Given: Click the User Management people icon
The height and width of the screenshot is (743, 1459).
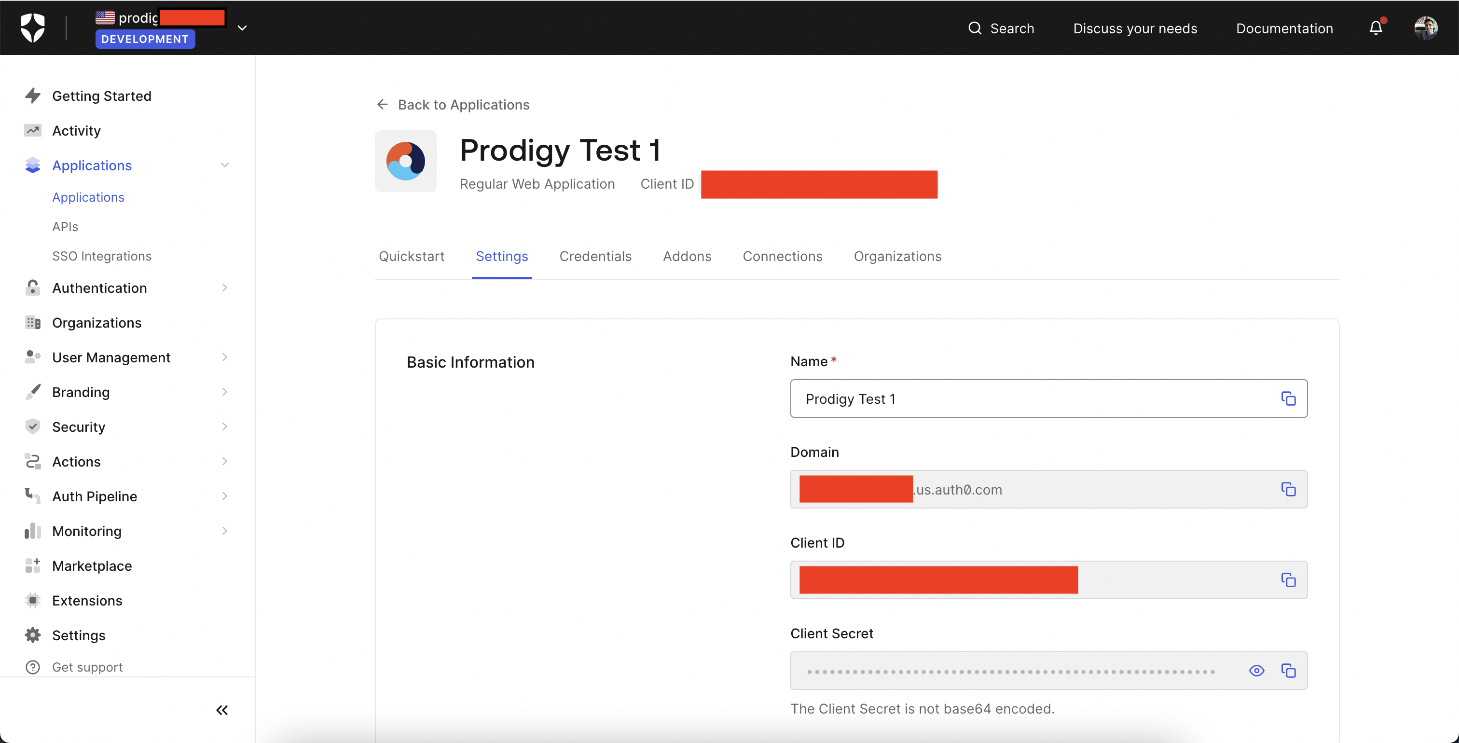Looking at the screenshot, I should coord(33,357).
